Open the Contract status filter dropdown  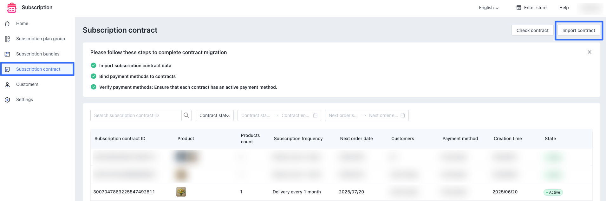coord(215,115)
